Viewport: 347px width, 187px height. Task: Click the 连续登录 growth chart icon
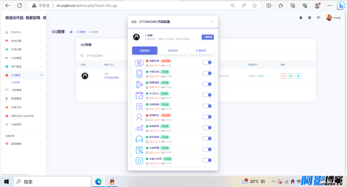(x=139, y=128)
